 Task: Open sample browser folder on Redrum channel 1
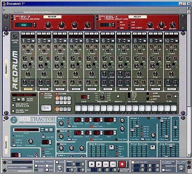pos(33,41)
